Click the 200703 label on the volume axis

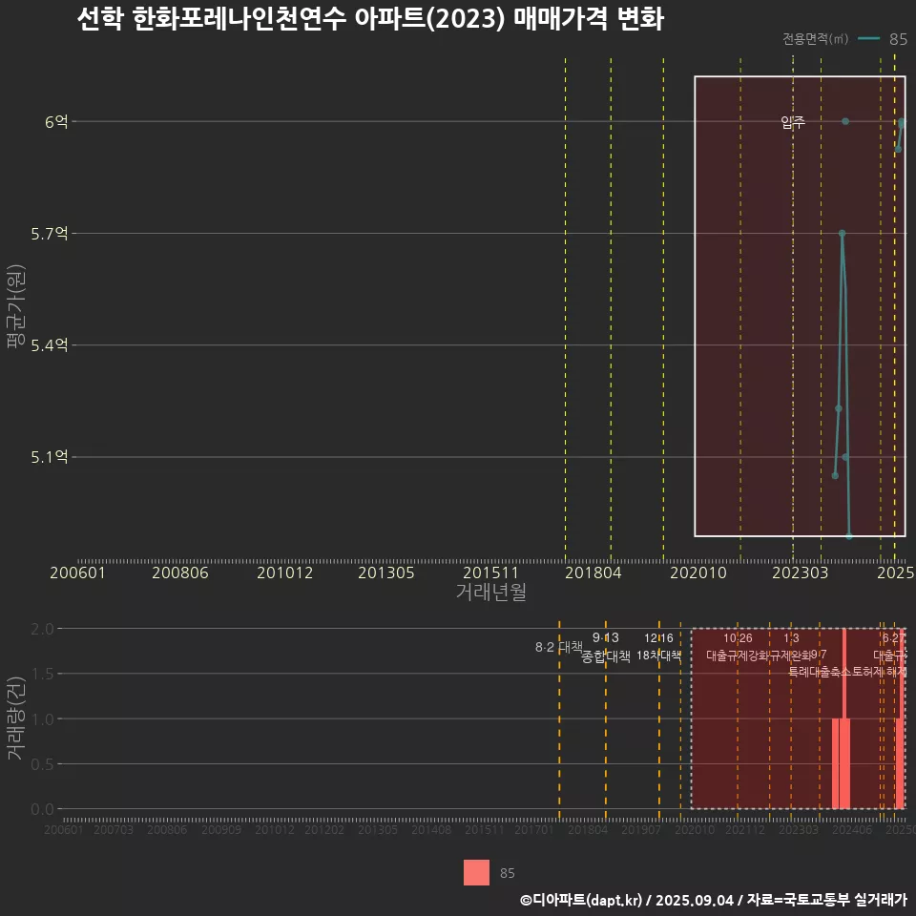coord(114,829)
